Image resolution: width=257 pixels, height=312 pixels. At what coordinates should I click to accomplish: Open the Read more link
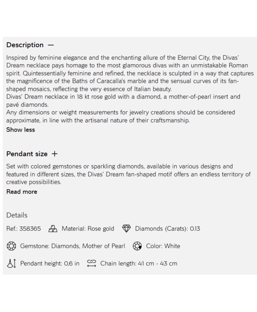pyautogui.click(x=22, y=192)
